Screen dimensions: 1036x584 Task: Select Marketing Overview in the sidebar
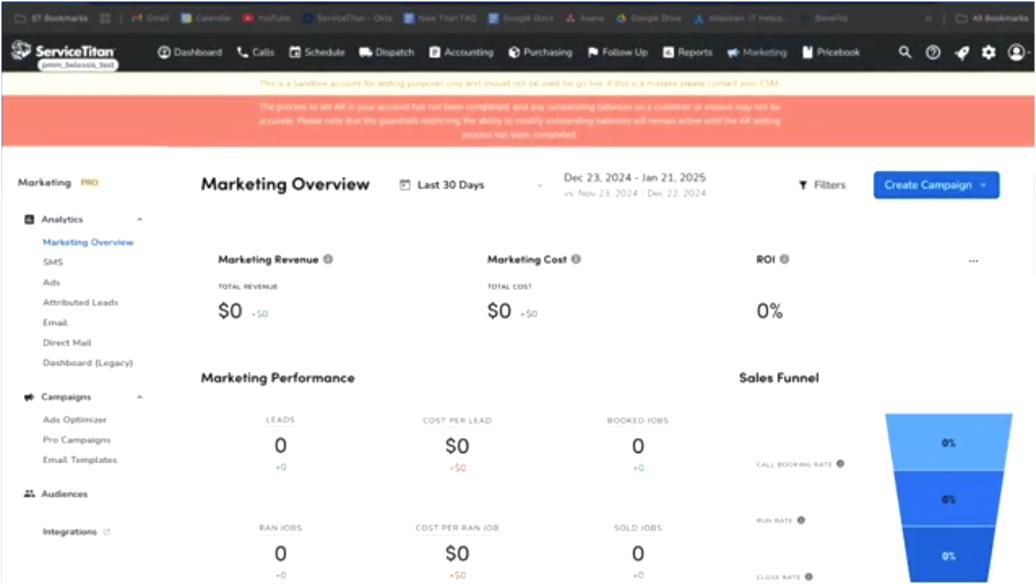[x=88, y=242]
